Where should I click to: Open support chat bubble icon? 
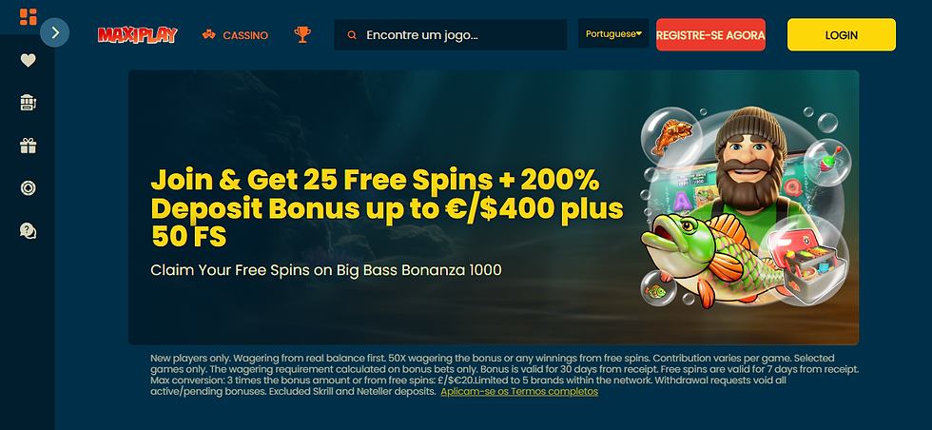28,231
